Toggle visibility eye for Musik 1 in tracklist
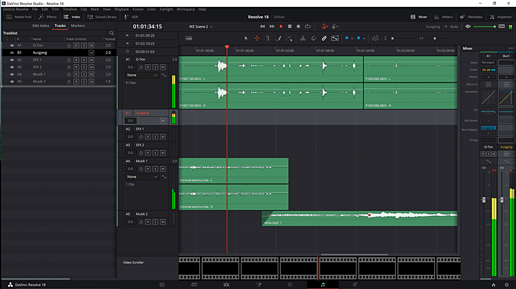The image size is (516, 289). [12, 74]
